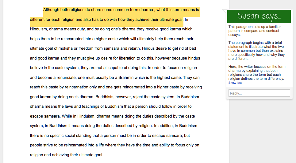
Task: Click the sentence 'Buddhists, however, reject the caste system'
Action: (135, 97)
